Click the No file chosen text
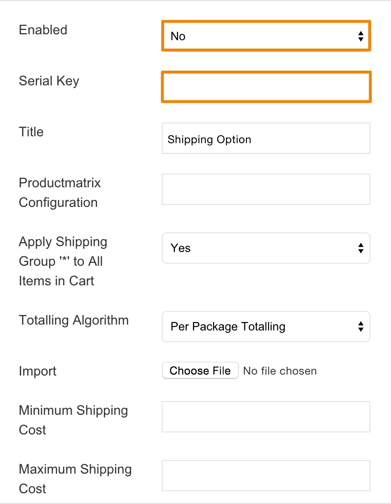This screenshot has height=504, width=391. [x=280, y=371]
